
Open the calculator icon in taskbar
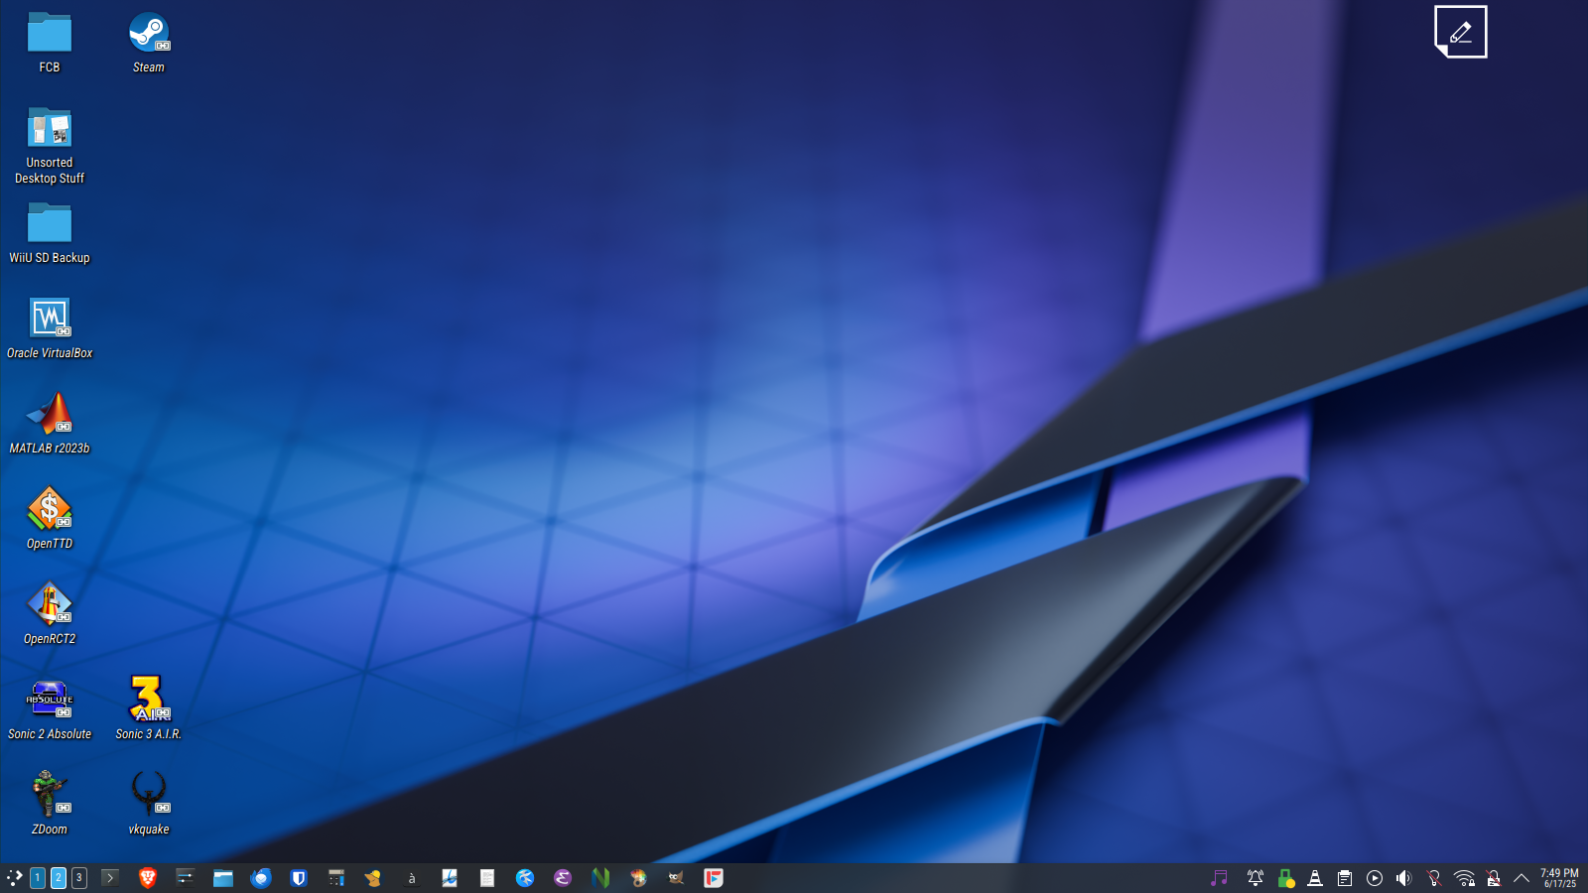click(x=336, y=877)
